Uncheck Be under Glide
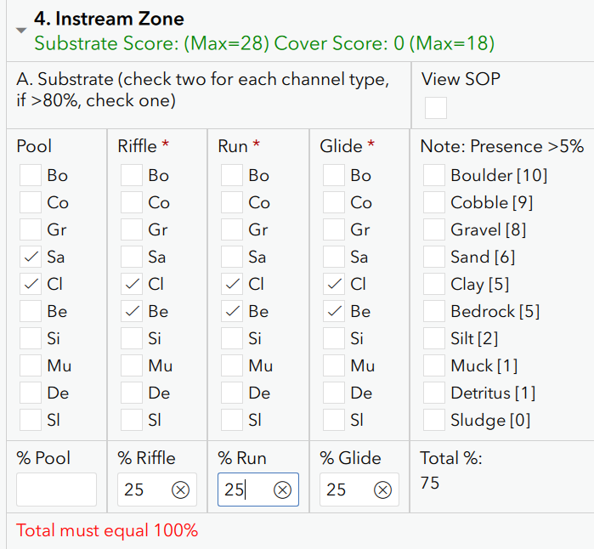594x549 pixels. [x=334, y=311]
